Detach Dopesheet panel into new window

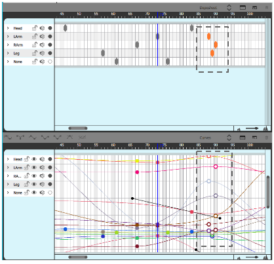tap(254, 7)
